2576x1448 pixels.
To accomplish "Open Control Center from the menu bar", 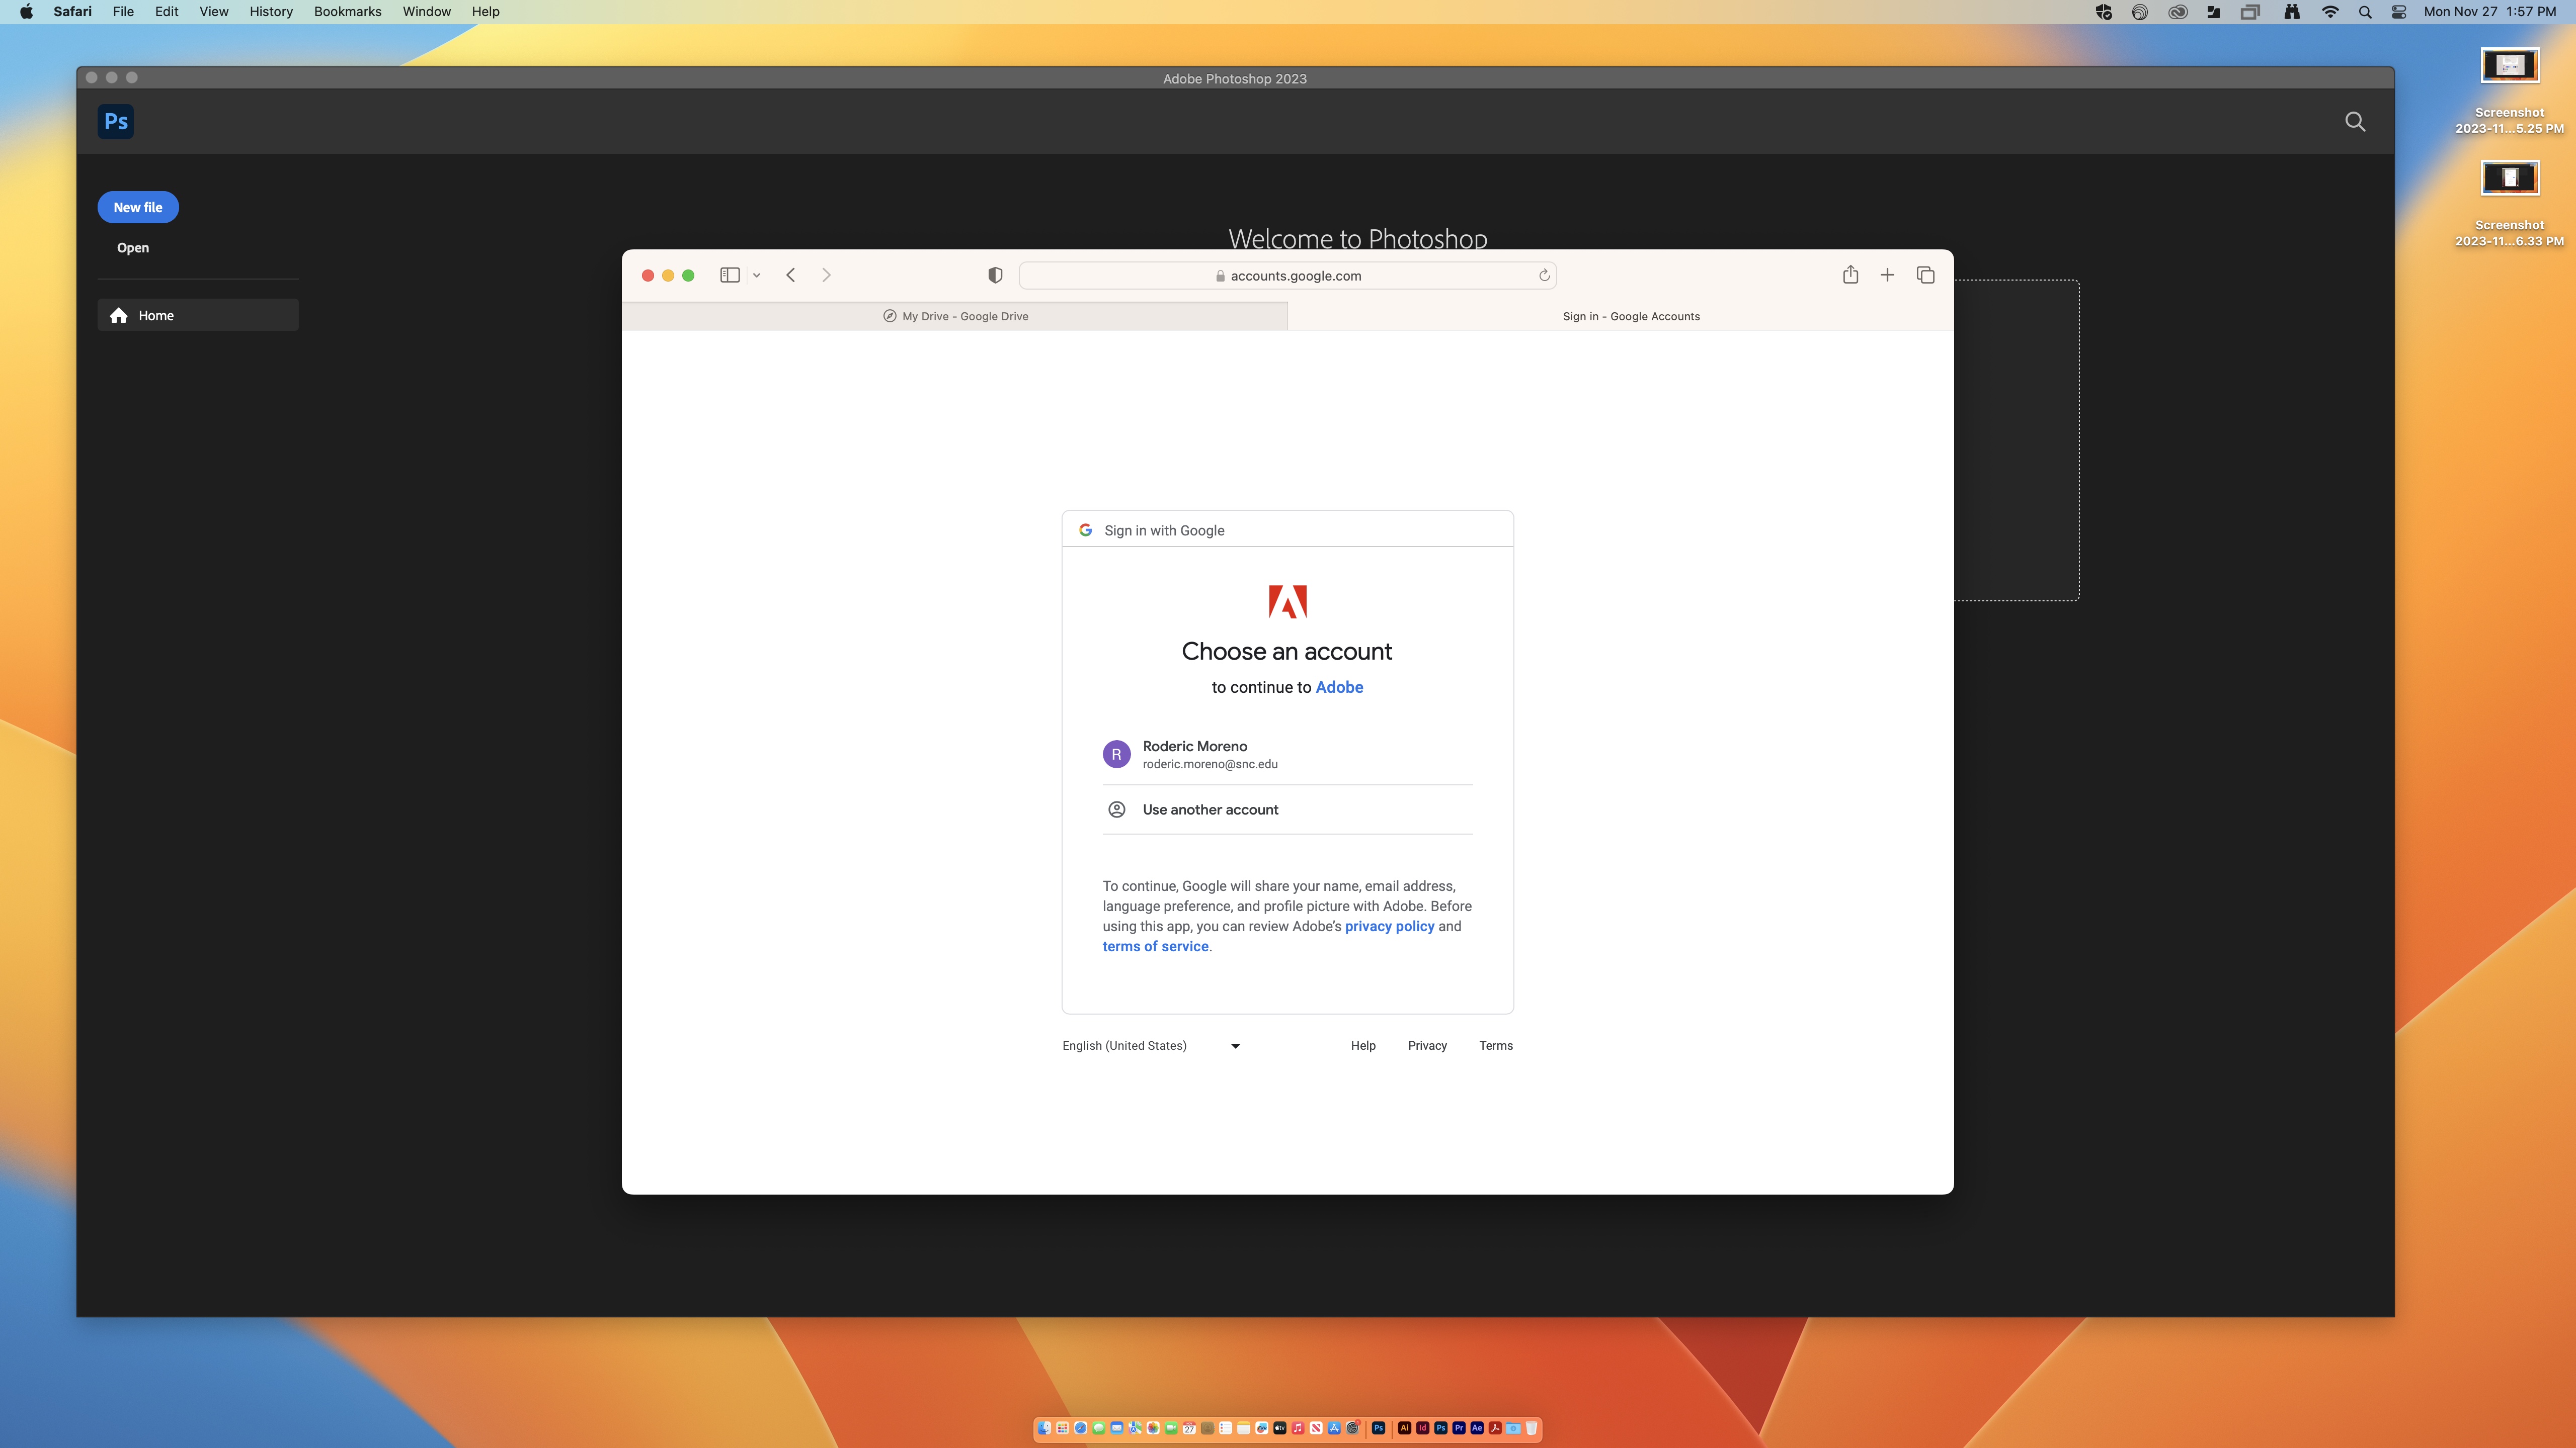I will point(2398,12).
